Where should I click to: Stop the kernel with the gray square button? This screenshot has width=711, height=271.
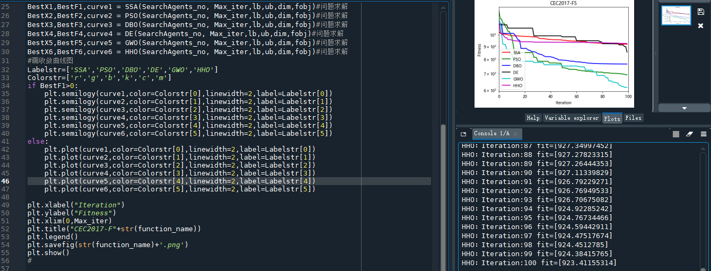coord(676,134)
